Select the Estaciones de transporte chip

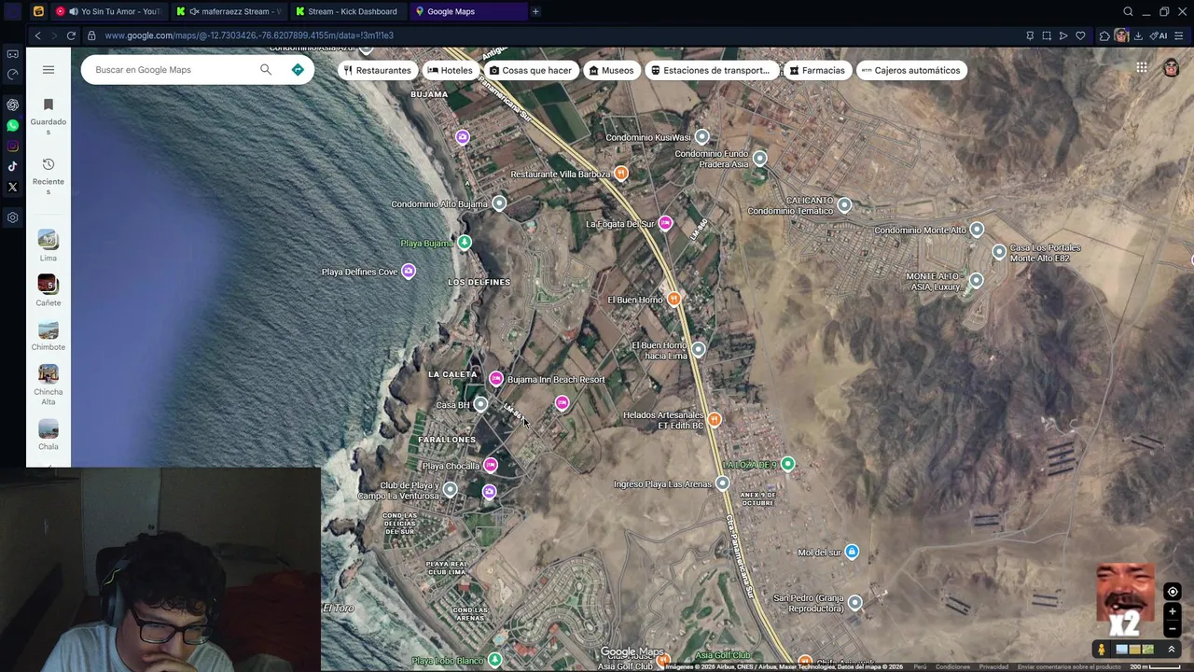click(x=711, y=70)
